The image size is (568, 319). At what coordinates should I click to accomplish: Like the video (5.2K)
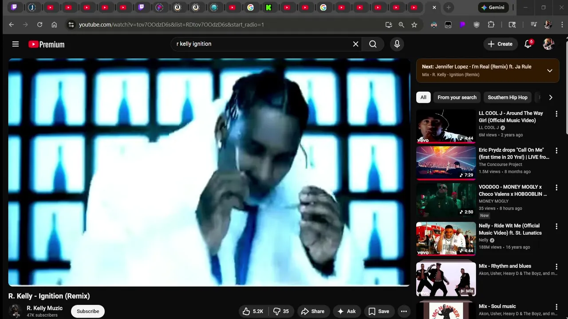252,311
